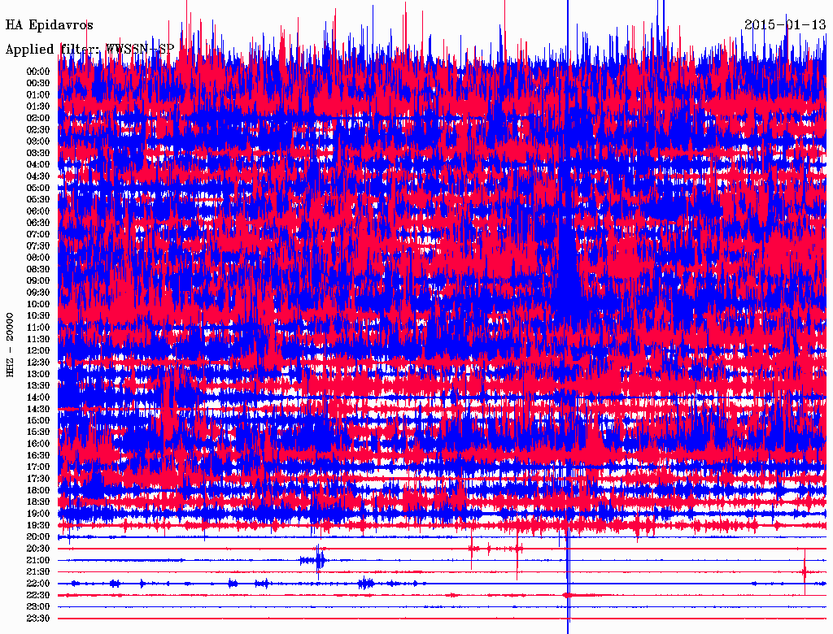Select the 03:30 time row label
Viewport: 833px width, 634px height.
pos(38,153)
